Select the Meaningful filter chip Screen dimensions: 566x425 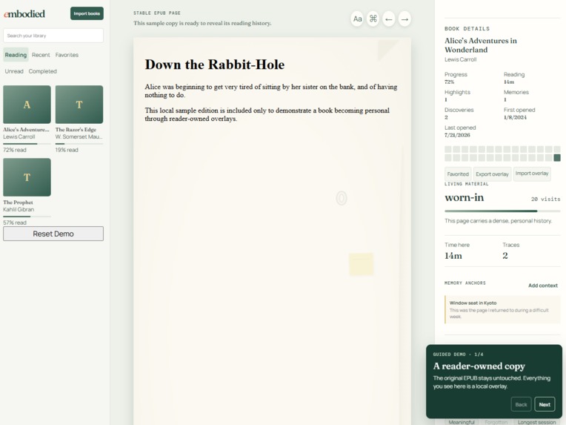click(x=462, y=422)
